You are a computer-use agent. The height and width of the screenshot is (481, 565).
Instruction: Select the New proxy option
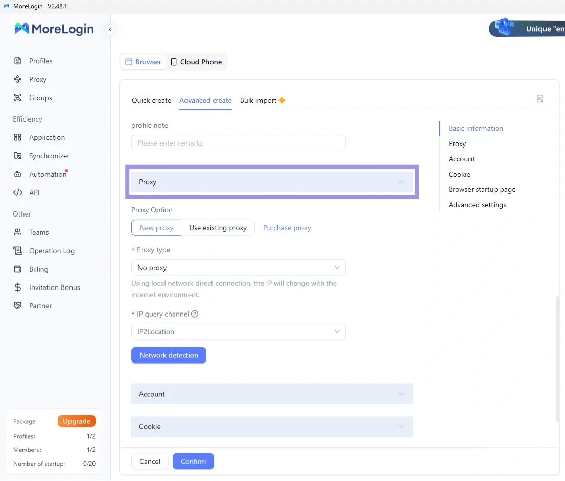click(x=156, y=228)
